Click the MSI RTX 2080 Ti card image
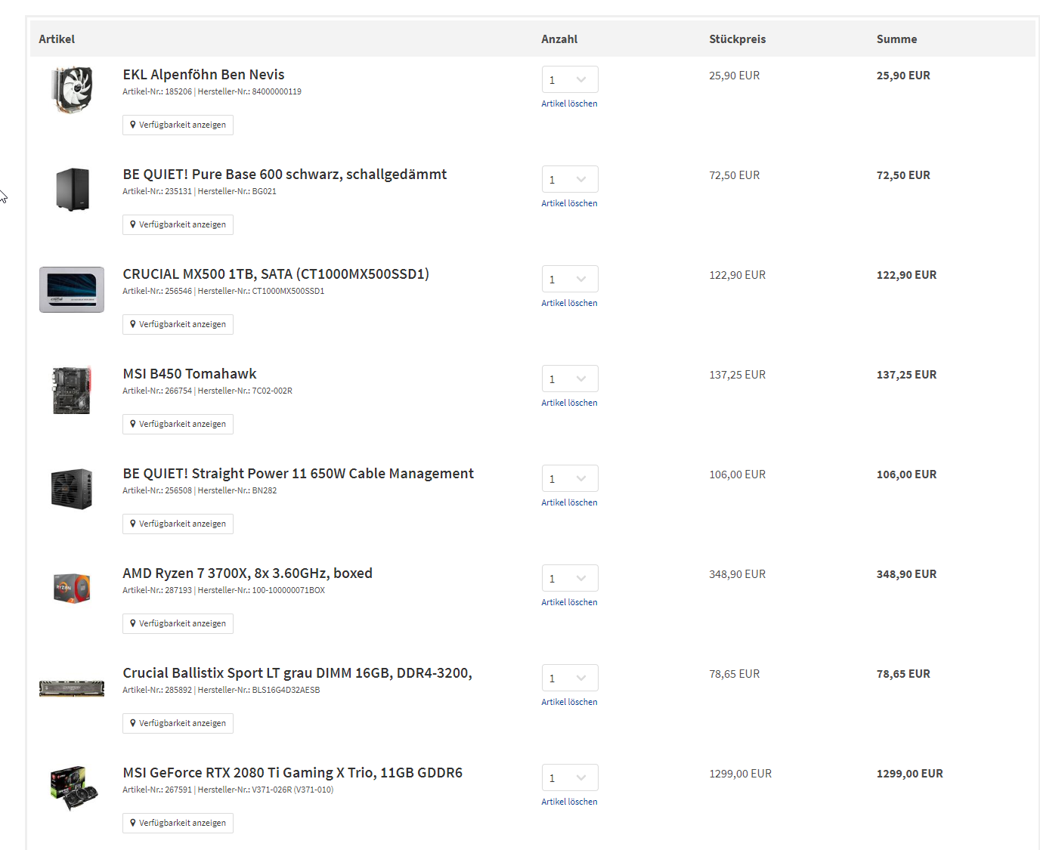Viewport: 1040px width, 850px height. (73, 788)
